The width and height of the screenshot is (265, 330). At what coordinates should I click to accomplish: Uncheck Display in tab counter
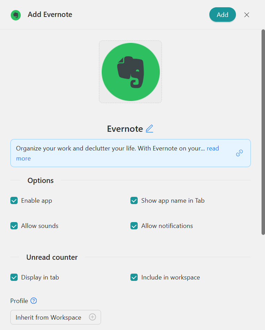pos(14,277)
